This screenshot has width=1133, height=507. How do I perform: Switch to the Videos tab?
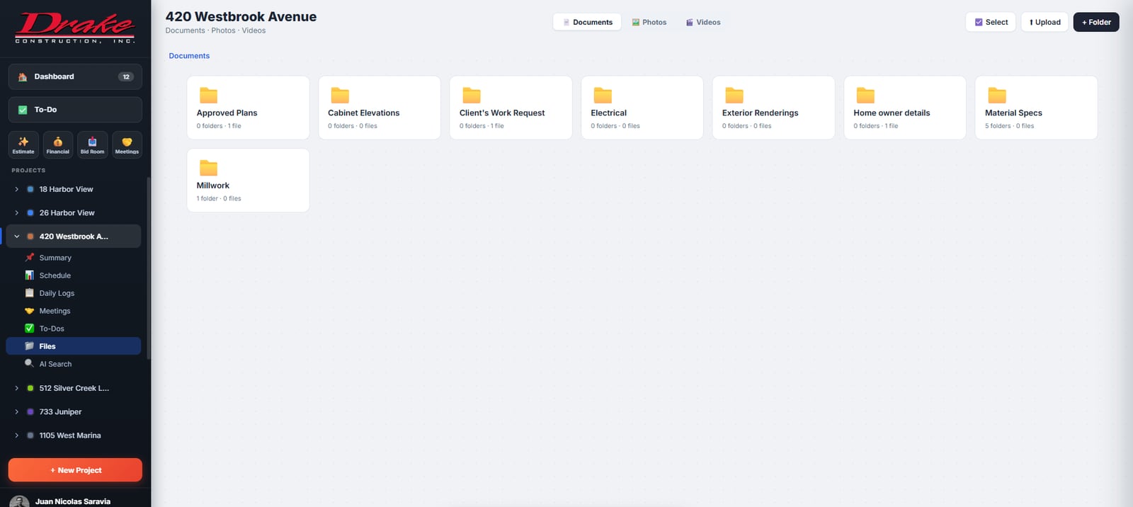pos(703,22)
